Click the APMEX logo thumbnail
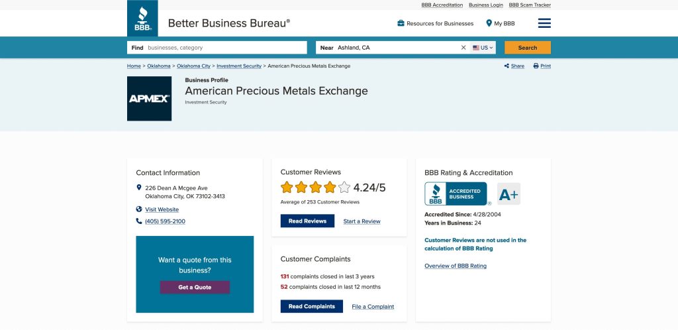 pos(149,99)
